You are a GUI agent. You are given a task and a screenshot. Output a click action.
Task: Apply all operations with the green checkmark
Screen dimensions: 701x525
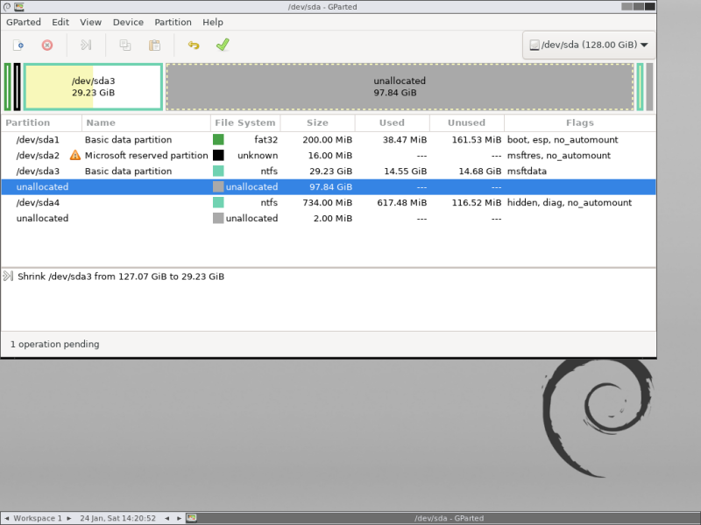tap(223, 45)
